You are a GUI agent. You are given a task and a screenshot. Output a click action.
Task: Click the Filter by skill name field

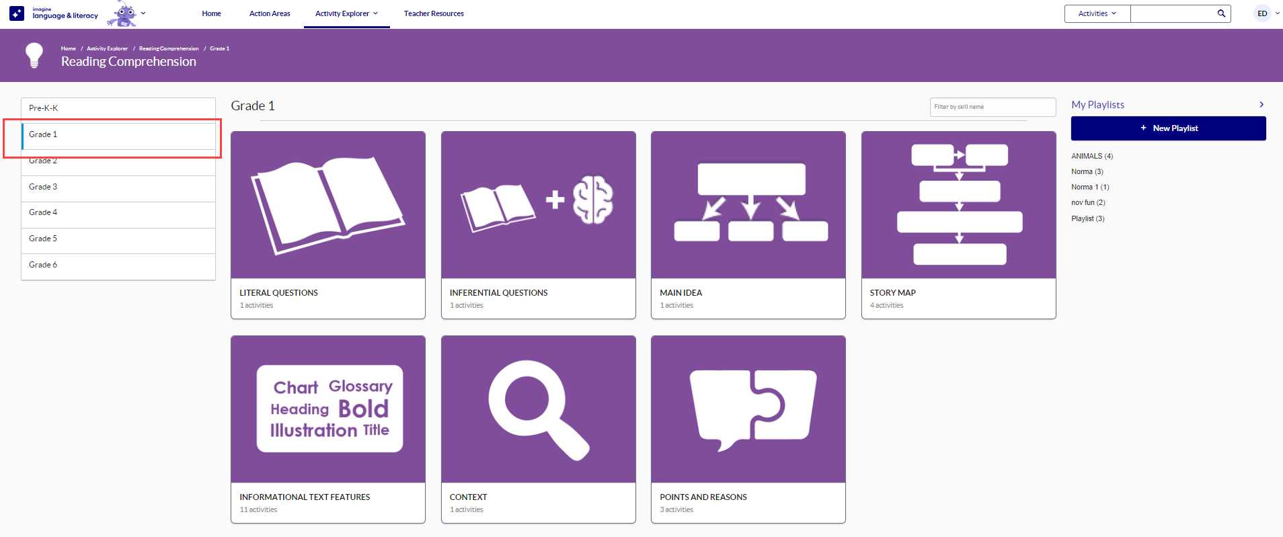[x=992, y=107]
